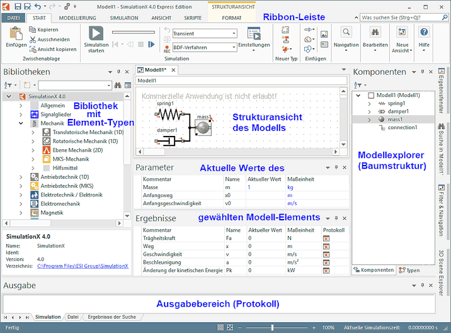Click the Einfügen paste icon
This screenshot has height=333, width=451.
click(x=16, y=33)
